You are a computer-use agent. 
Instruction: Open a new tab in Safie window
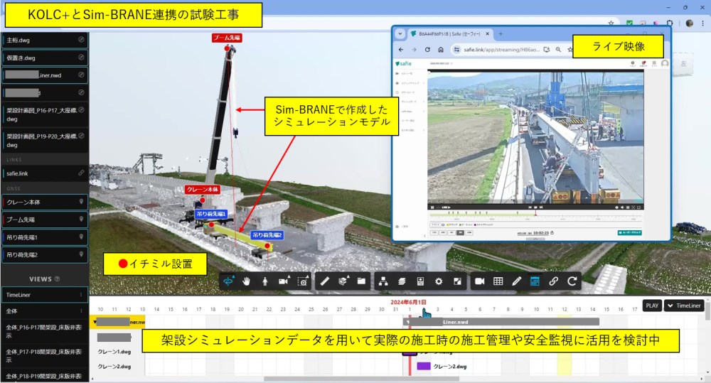(501, 34)
